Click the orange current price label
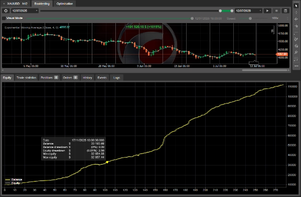The height and width of the screenshot is (197, 301). coord(282,54)
